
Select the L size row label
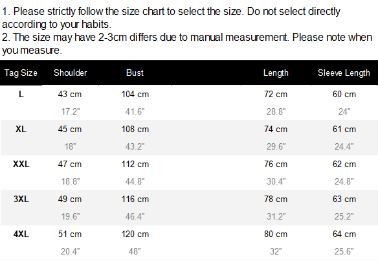pyautogui.click(x=21, y=94)
